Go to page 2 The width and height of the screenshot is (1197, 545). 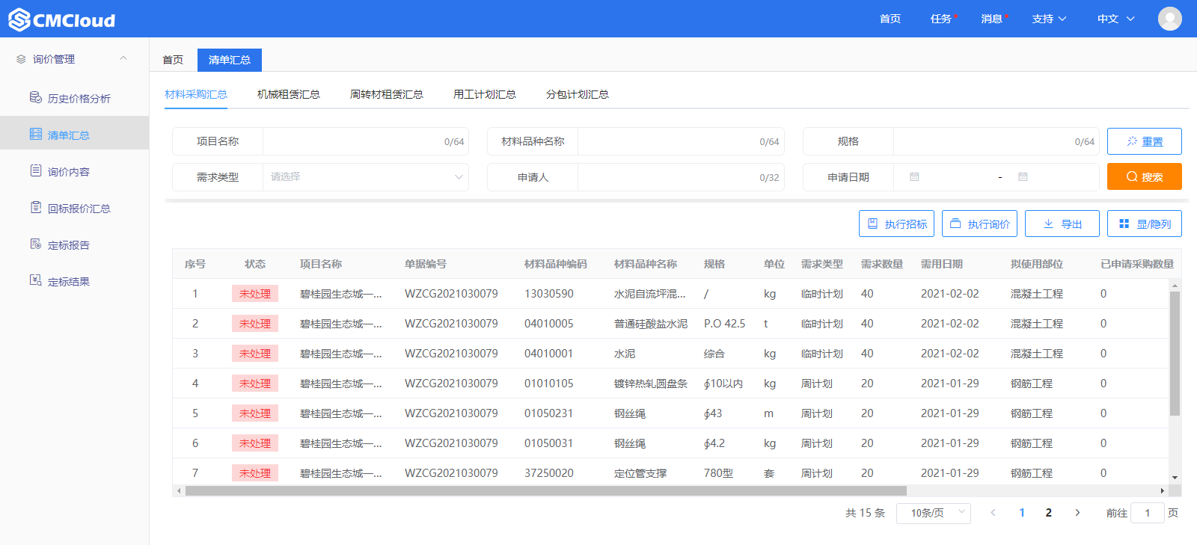[1049, 513]
